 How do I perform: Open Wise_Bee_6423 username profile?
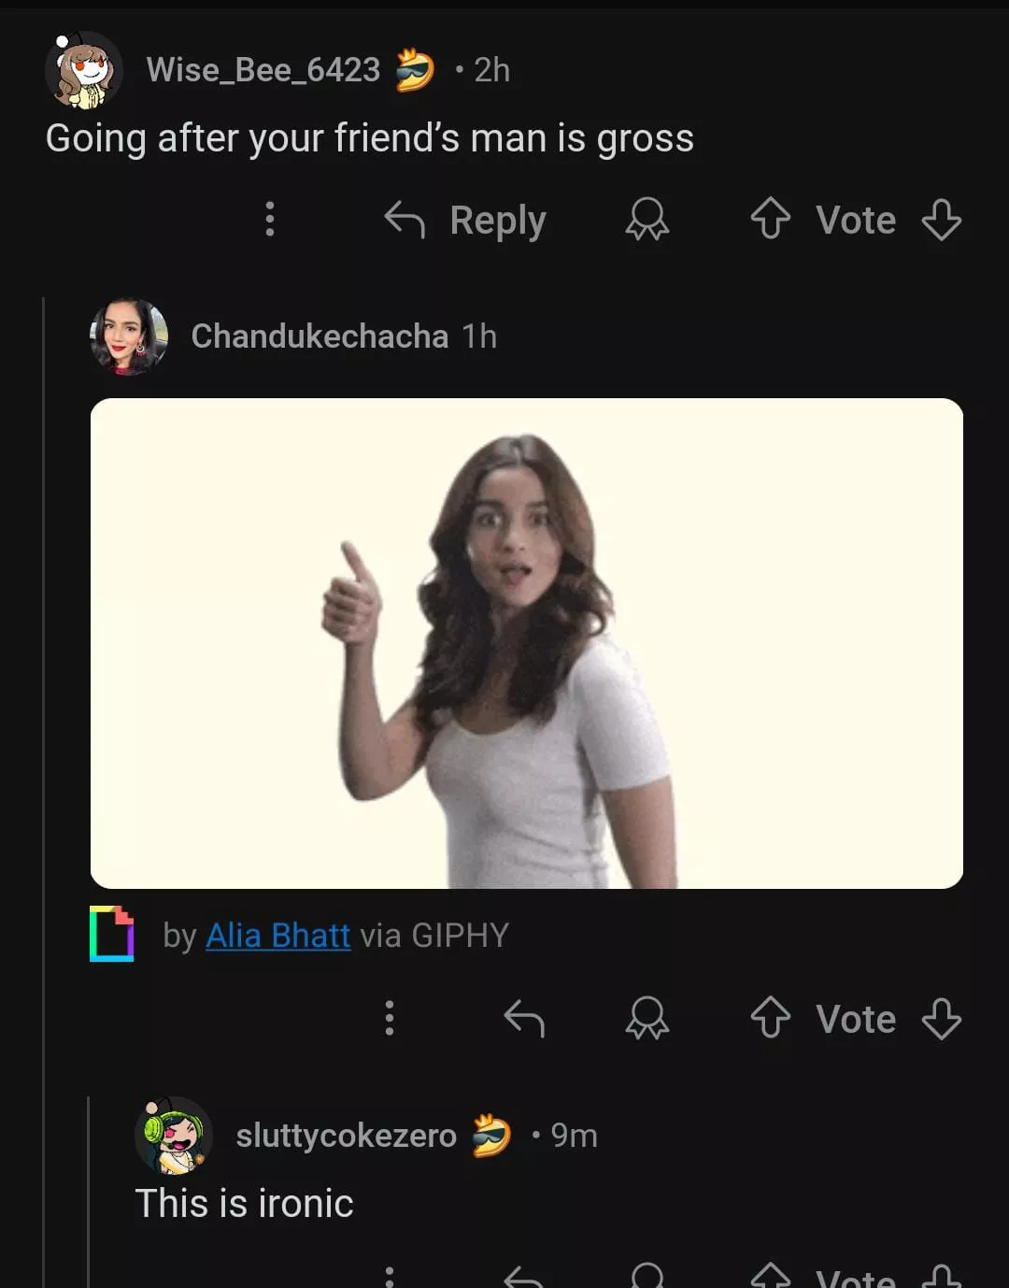point(263,70)
